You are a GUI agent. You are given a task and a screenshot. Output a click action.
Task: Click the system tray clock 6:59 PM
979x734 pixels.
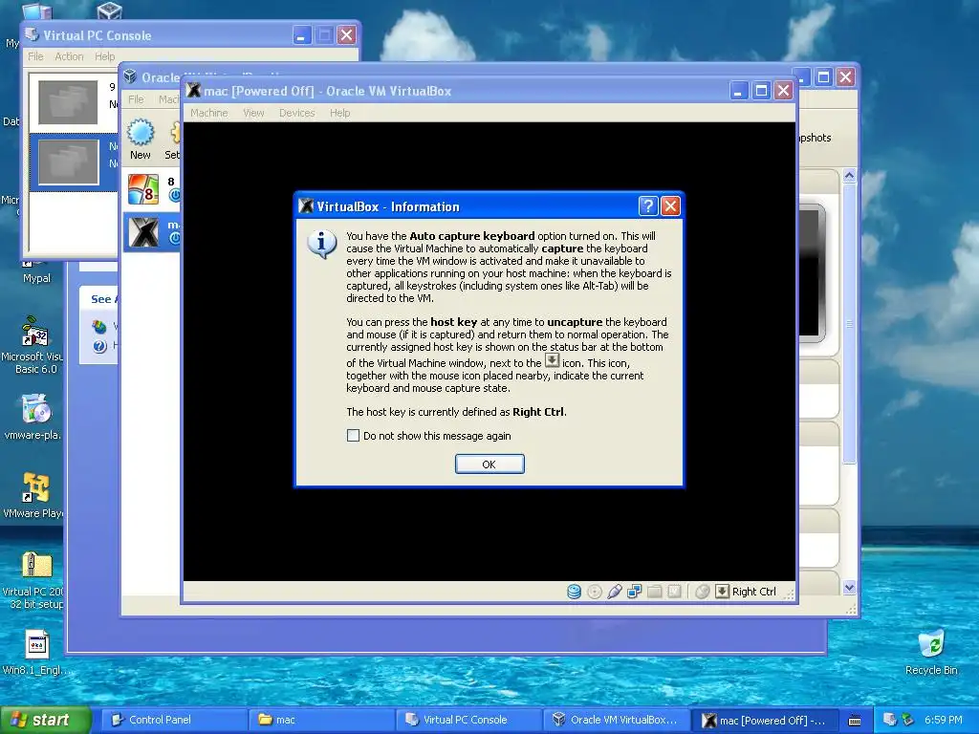[944, 721]
